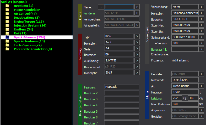Viewport: 206px width, 125px height.
Task: Select Spark Advance (124) folder
Action: 29,37
